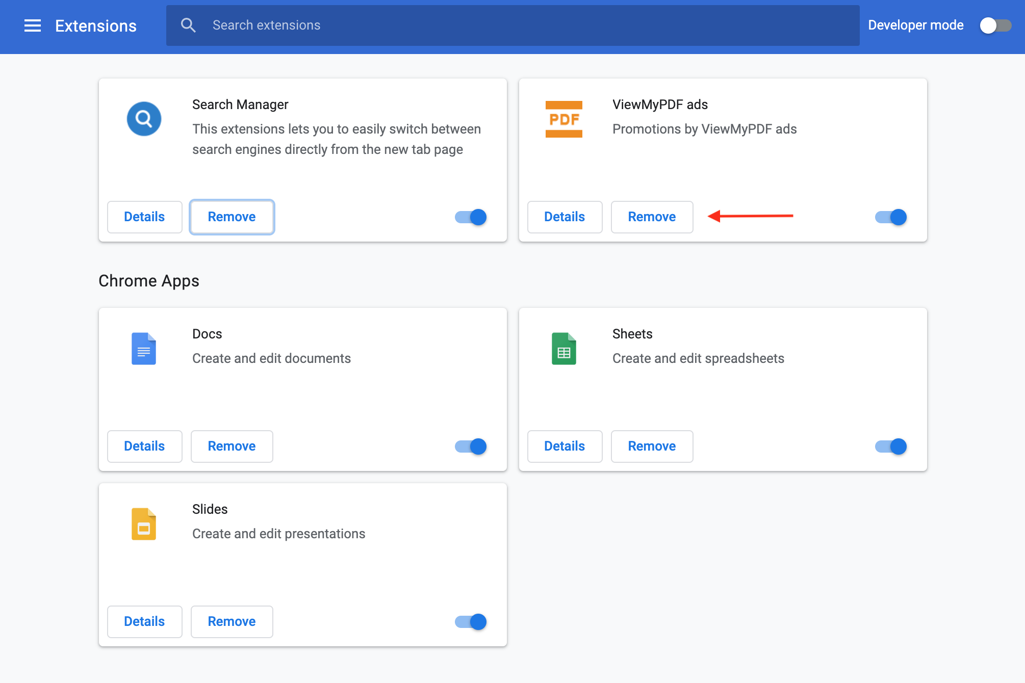Click the Search Manager extension icon
The height and width of the screenshot is (683, 1025).
pyautogui.click(x=144, y=119)
